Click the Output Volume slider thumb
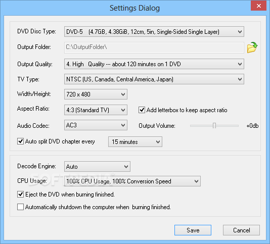Screen dimensions: 270x244 (214, 126)
